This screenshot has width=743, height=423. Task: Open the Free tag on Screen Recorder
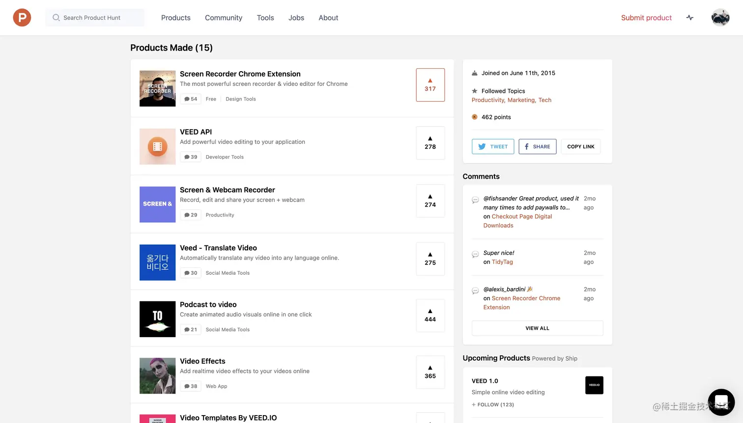coord(211,99)
